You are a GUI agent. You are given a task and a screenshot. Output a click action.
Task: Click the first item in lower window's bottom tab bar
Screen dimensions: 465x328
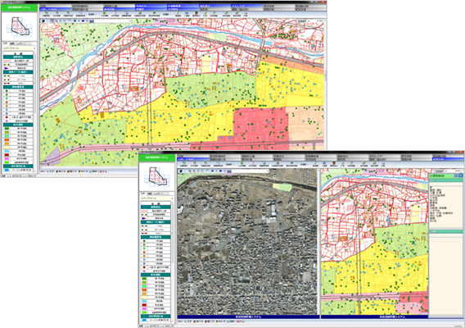point(180,321)
